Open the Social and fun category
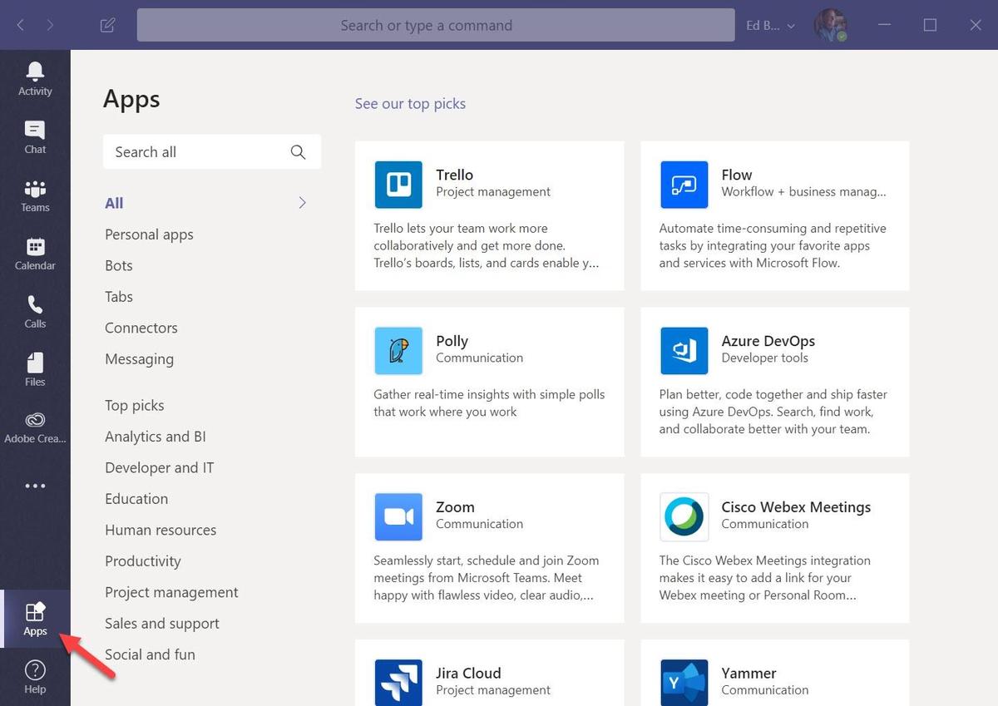Screen dimensions: 998x706 coord(150,655)
